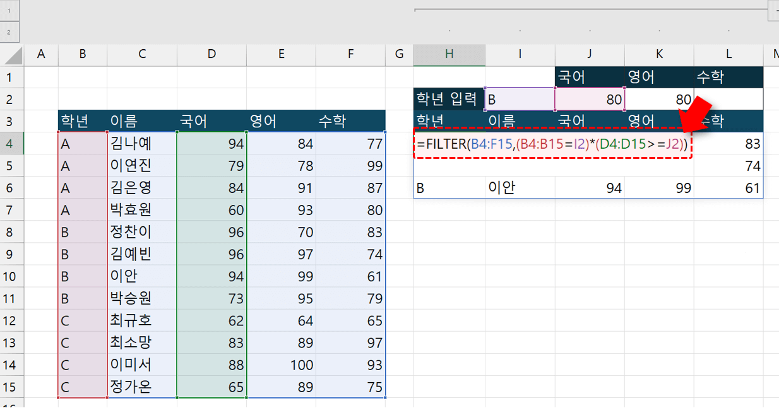Select column I header
This screenshot has width=779, height=413.
click(520, 55)
